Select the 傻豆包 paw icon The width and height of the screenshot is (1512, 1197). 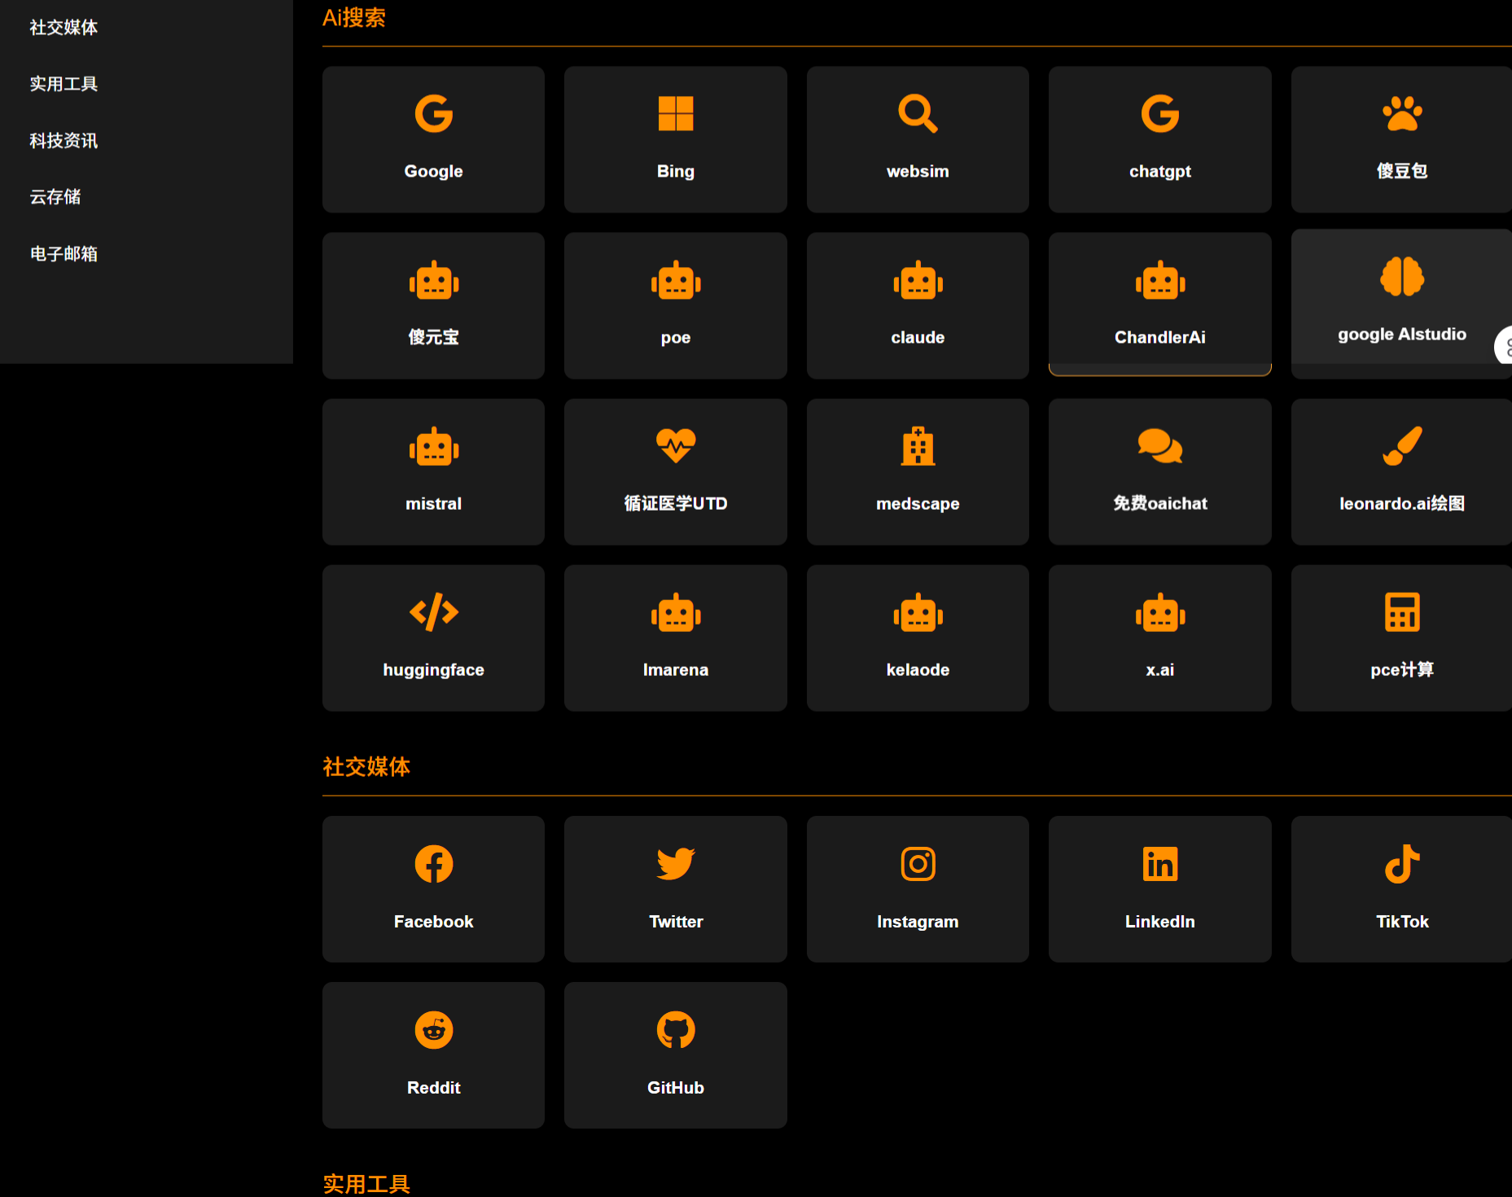pos(1401,139)
